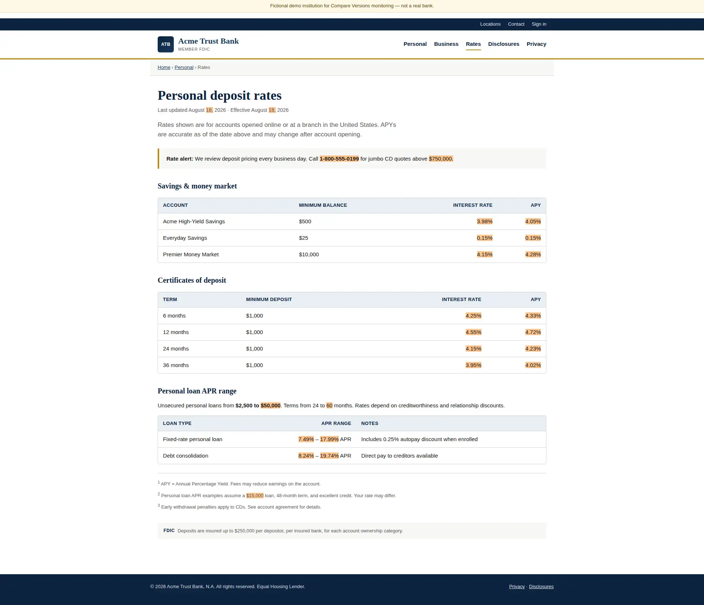Follow the Home breadcrumb link
704x605 pixels.
pyautogui.click(x=164, y=67)
